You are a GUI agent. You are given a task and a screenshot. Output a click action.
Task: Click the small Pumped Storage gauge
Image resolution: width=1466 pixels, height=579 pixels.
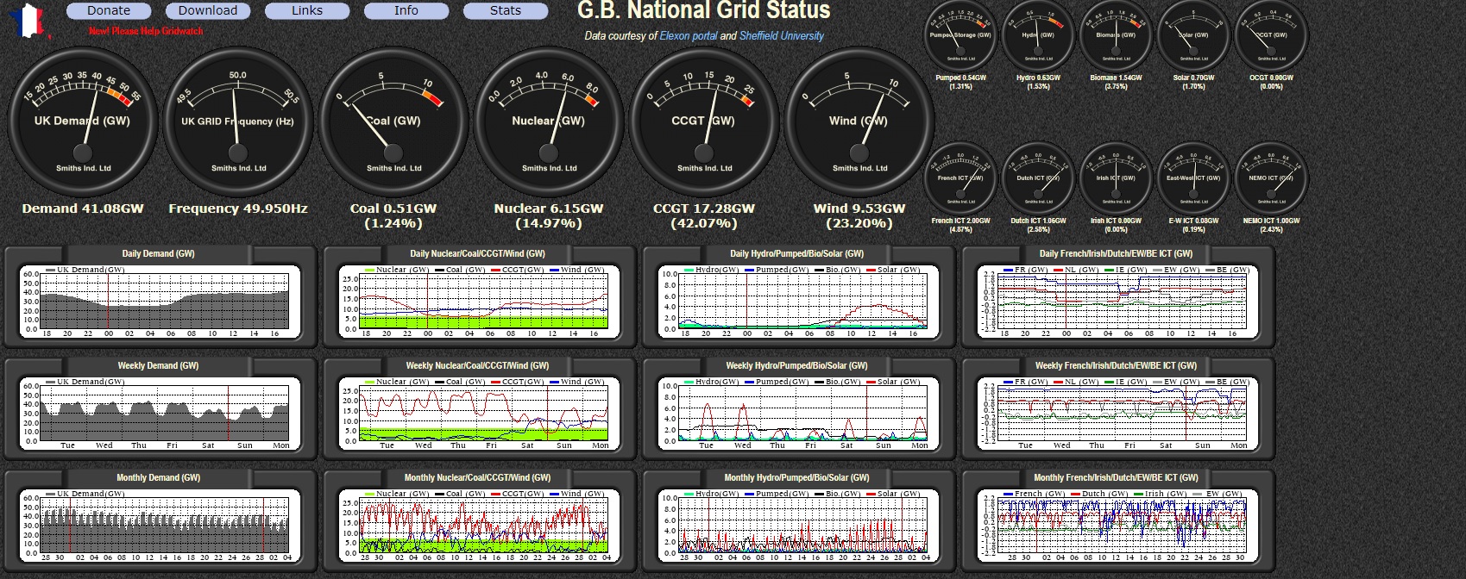[960, 36]
